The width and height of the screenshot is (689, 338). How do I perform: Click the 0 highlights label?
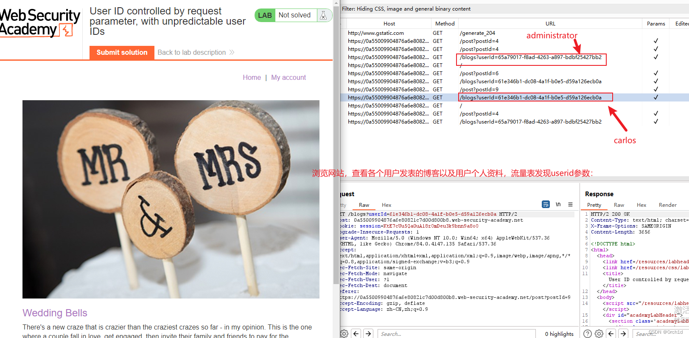(559, 334)
